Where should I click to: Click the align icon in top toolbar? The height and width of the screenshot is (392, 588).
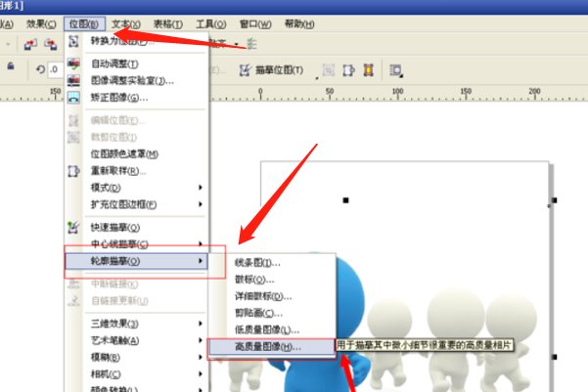point(251,44)
